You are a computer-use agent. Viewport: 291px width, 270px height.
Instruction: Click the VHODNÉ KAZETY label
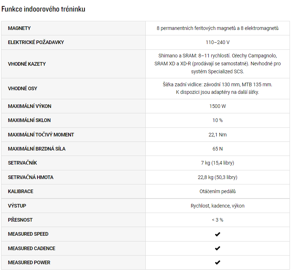27,64
